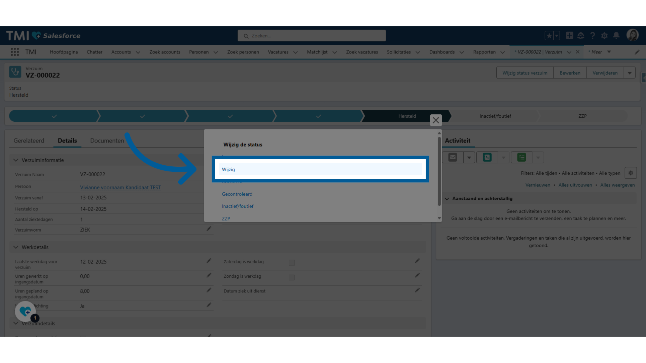Switch to Documenten tab on verzuim record
This screenshot has width=646, height=363.
click(107, 140)
